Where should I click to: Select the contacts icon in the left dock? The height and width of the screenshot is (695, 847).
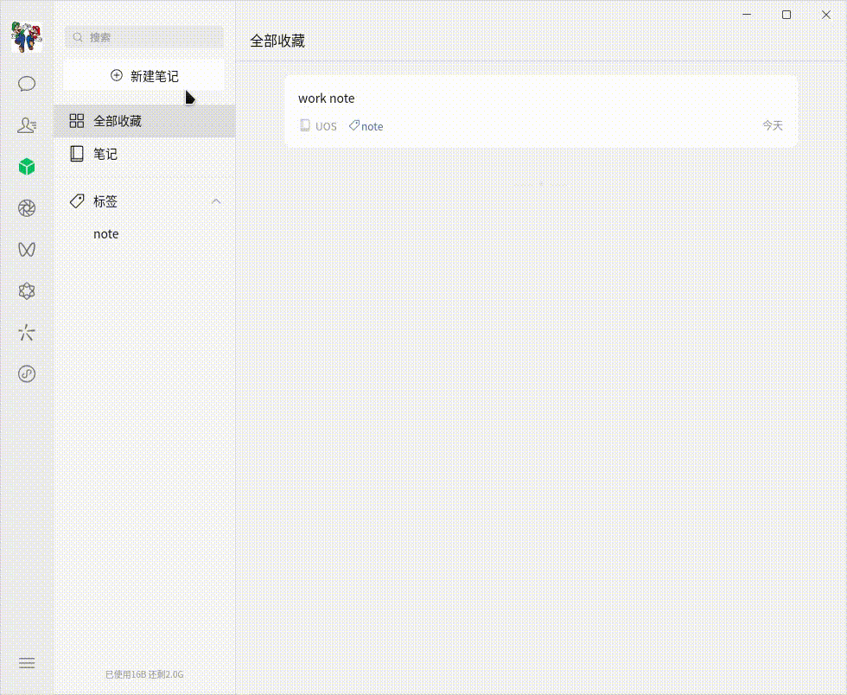pyautogui.click(x=27, y=124)
